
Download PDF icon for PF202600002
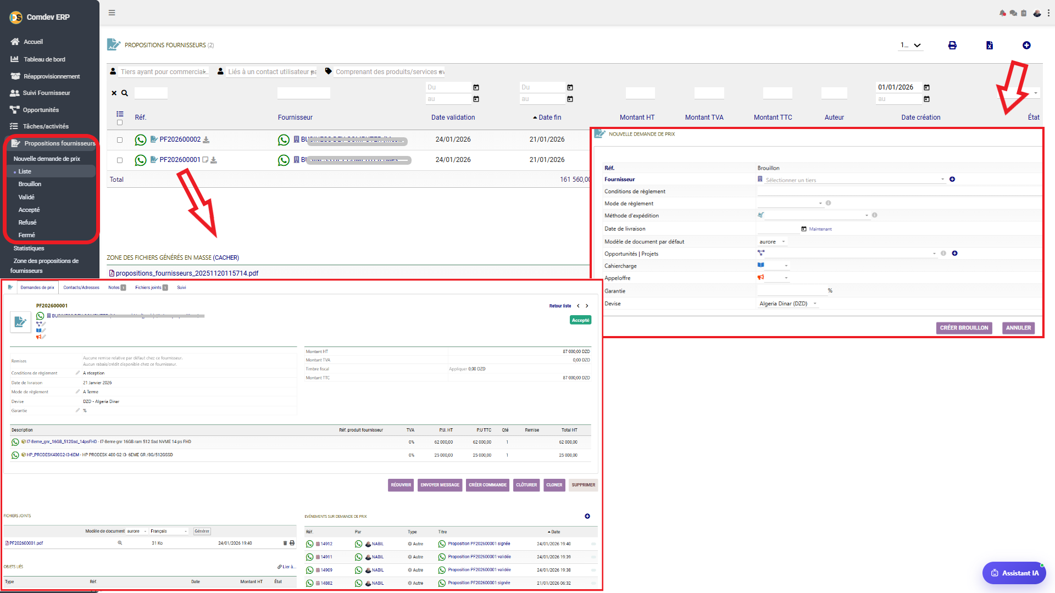pyautogui.click(x=206, y=140)
